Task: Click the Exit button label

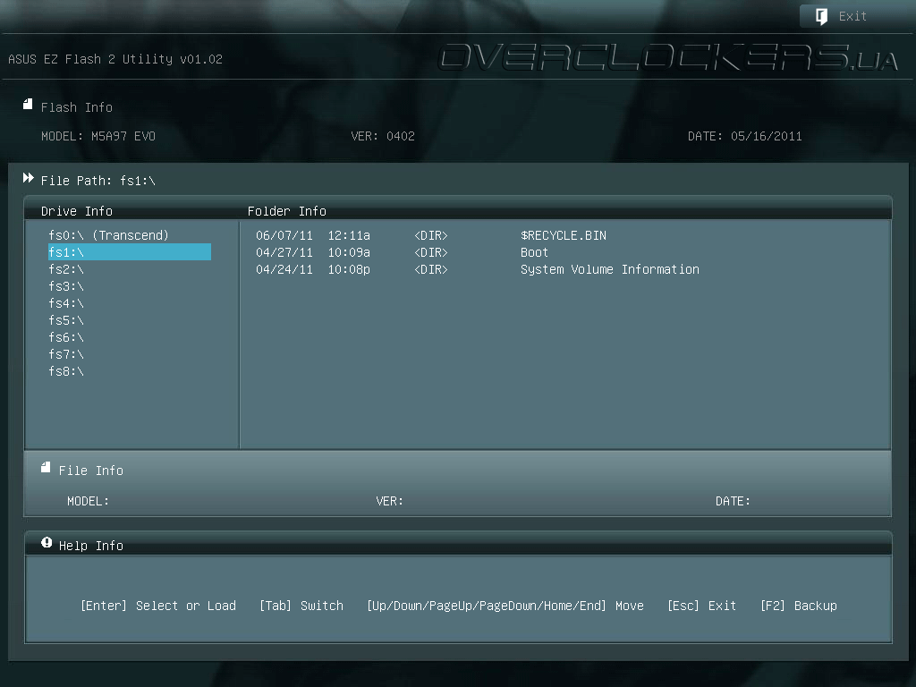Action: 852,16
